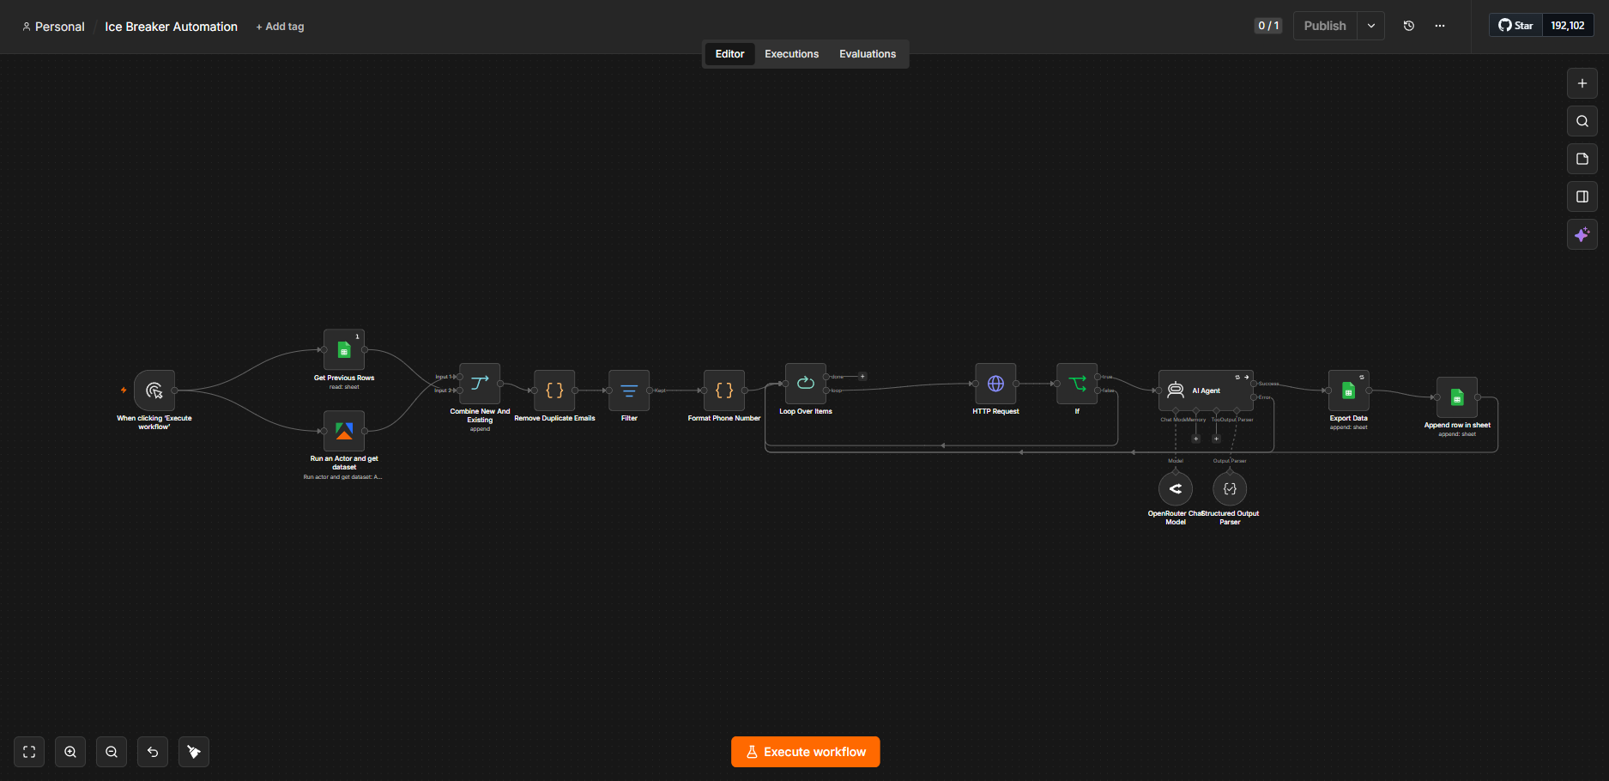Select the Combine New And Existing merge node
1609x781 pixels.
[x=480, y=384]
